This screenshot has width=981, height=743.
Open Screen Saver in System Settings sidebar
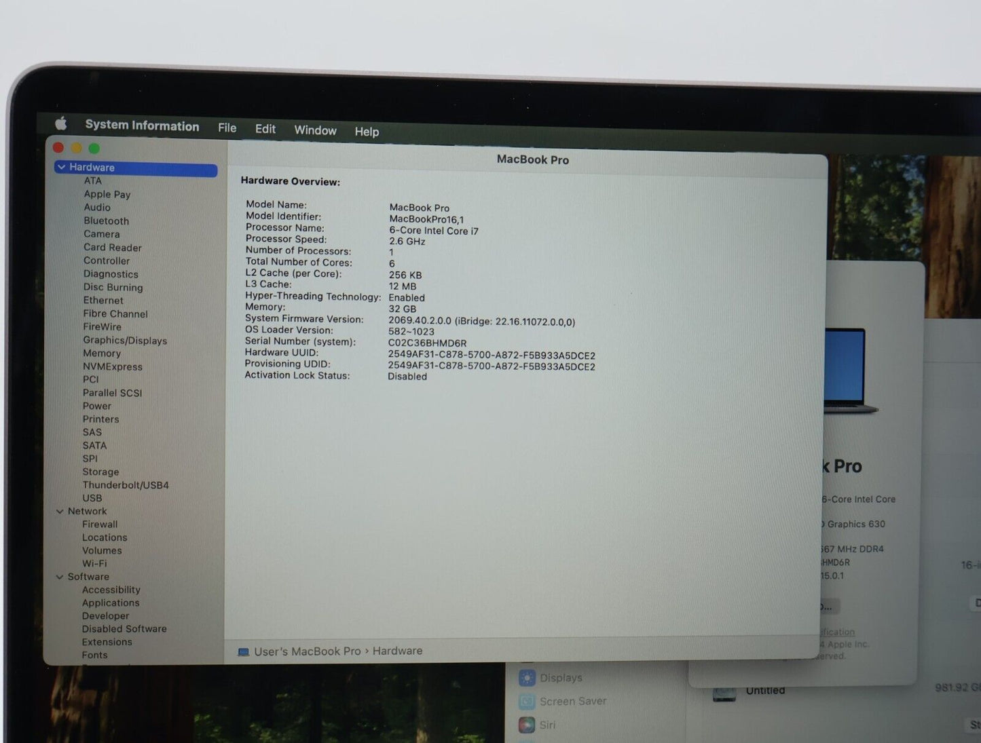(x=573, y=701)
